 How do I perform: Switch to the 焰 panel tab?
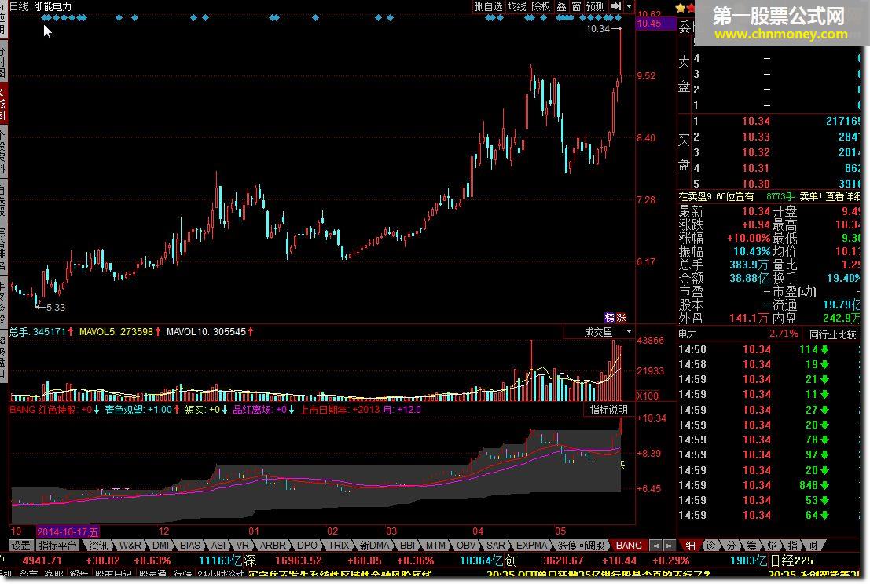pyautogui.click(x=772, y=546)
